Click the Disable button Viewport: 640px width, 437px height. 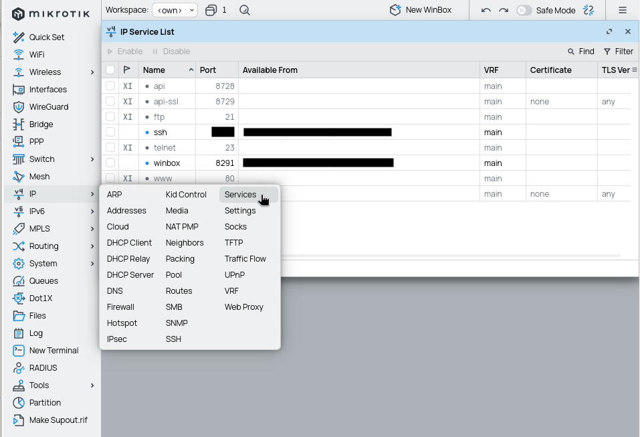(171, 52)
